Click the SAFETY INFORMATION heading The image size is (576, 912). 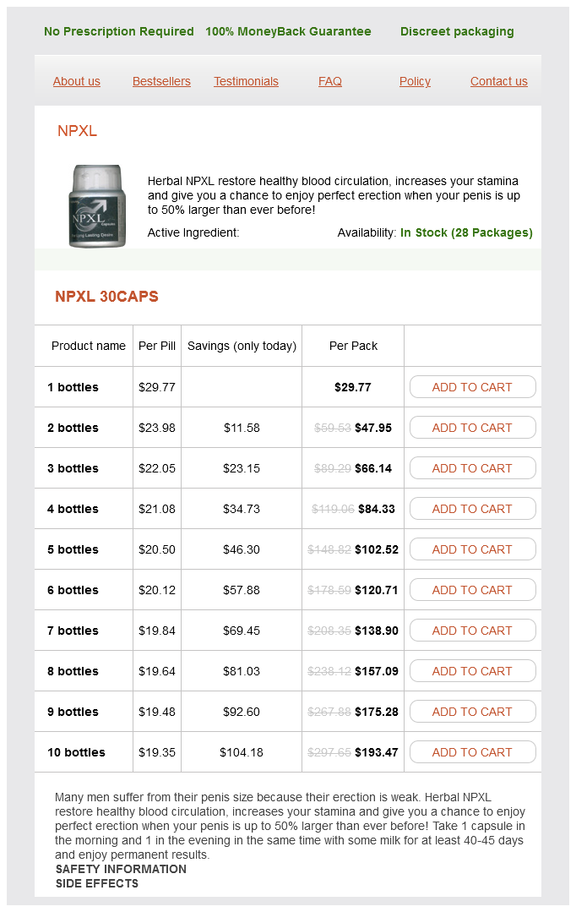(121, 869)
